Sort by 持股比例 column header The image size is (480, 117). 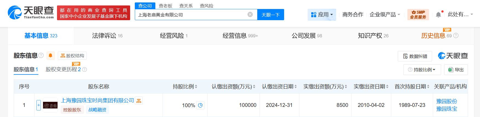click(185, 86)
